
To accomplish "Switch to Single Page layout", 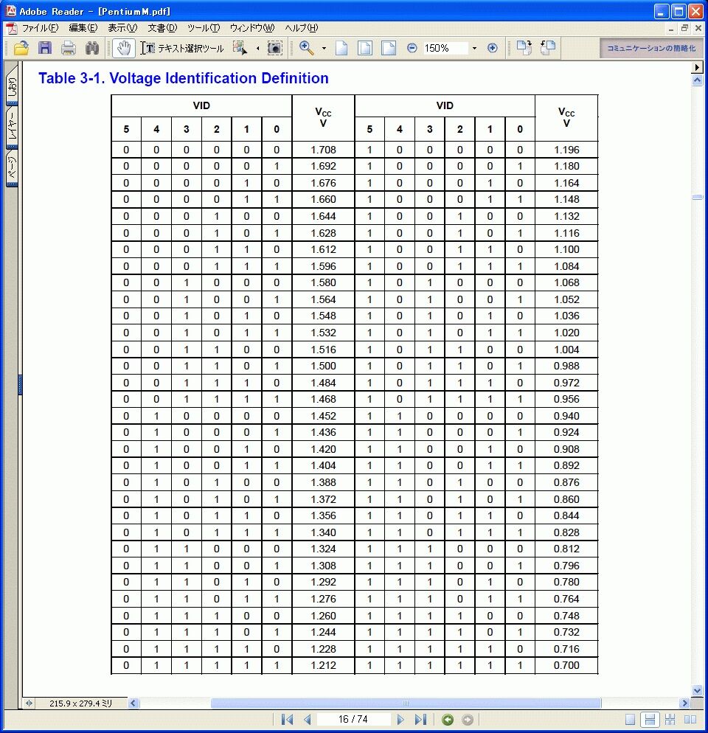I will coord(631,720).
